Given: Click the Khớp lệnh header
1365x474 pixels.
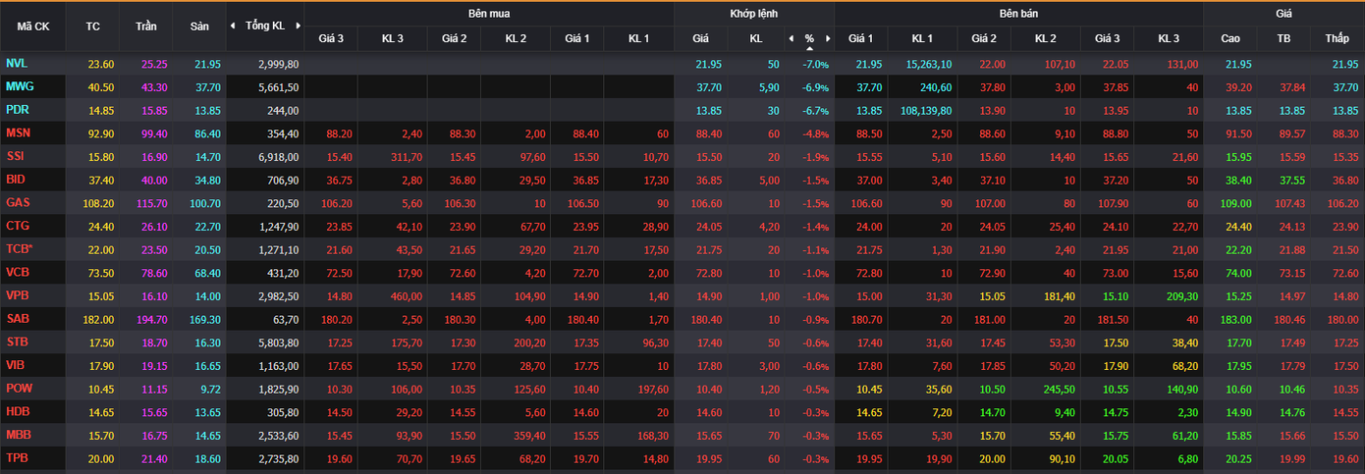Looking at the screenshot, I should [753, 14].
